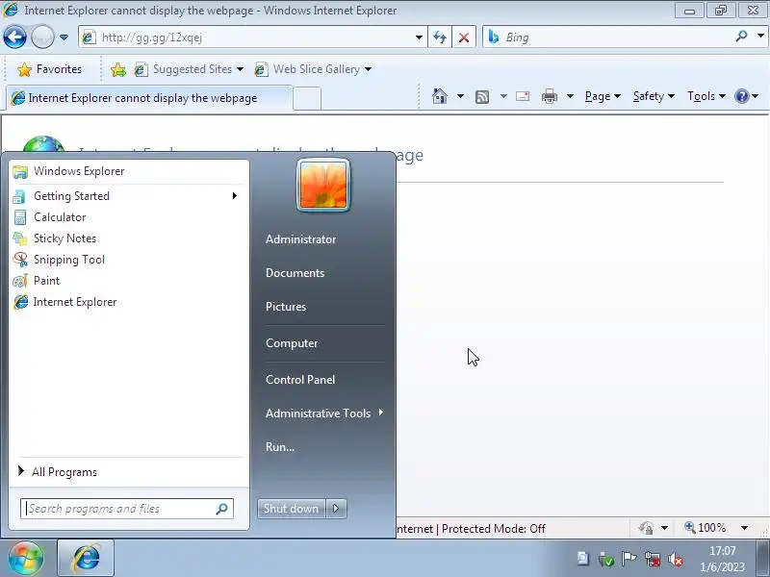The height and width of the screenshot is (577, 770).
Task: Open the search provider dropdown arrow
Action: point(760,37)
